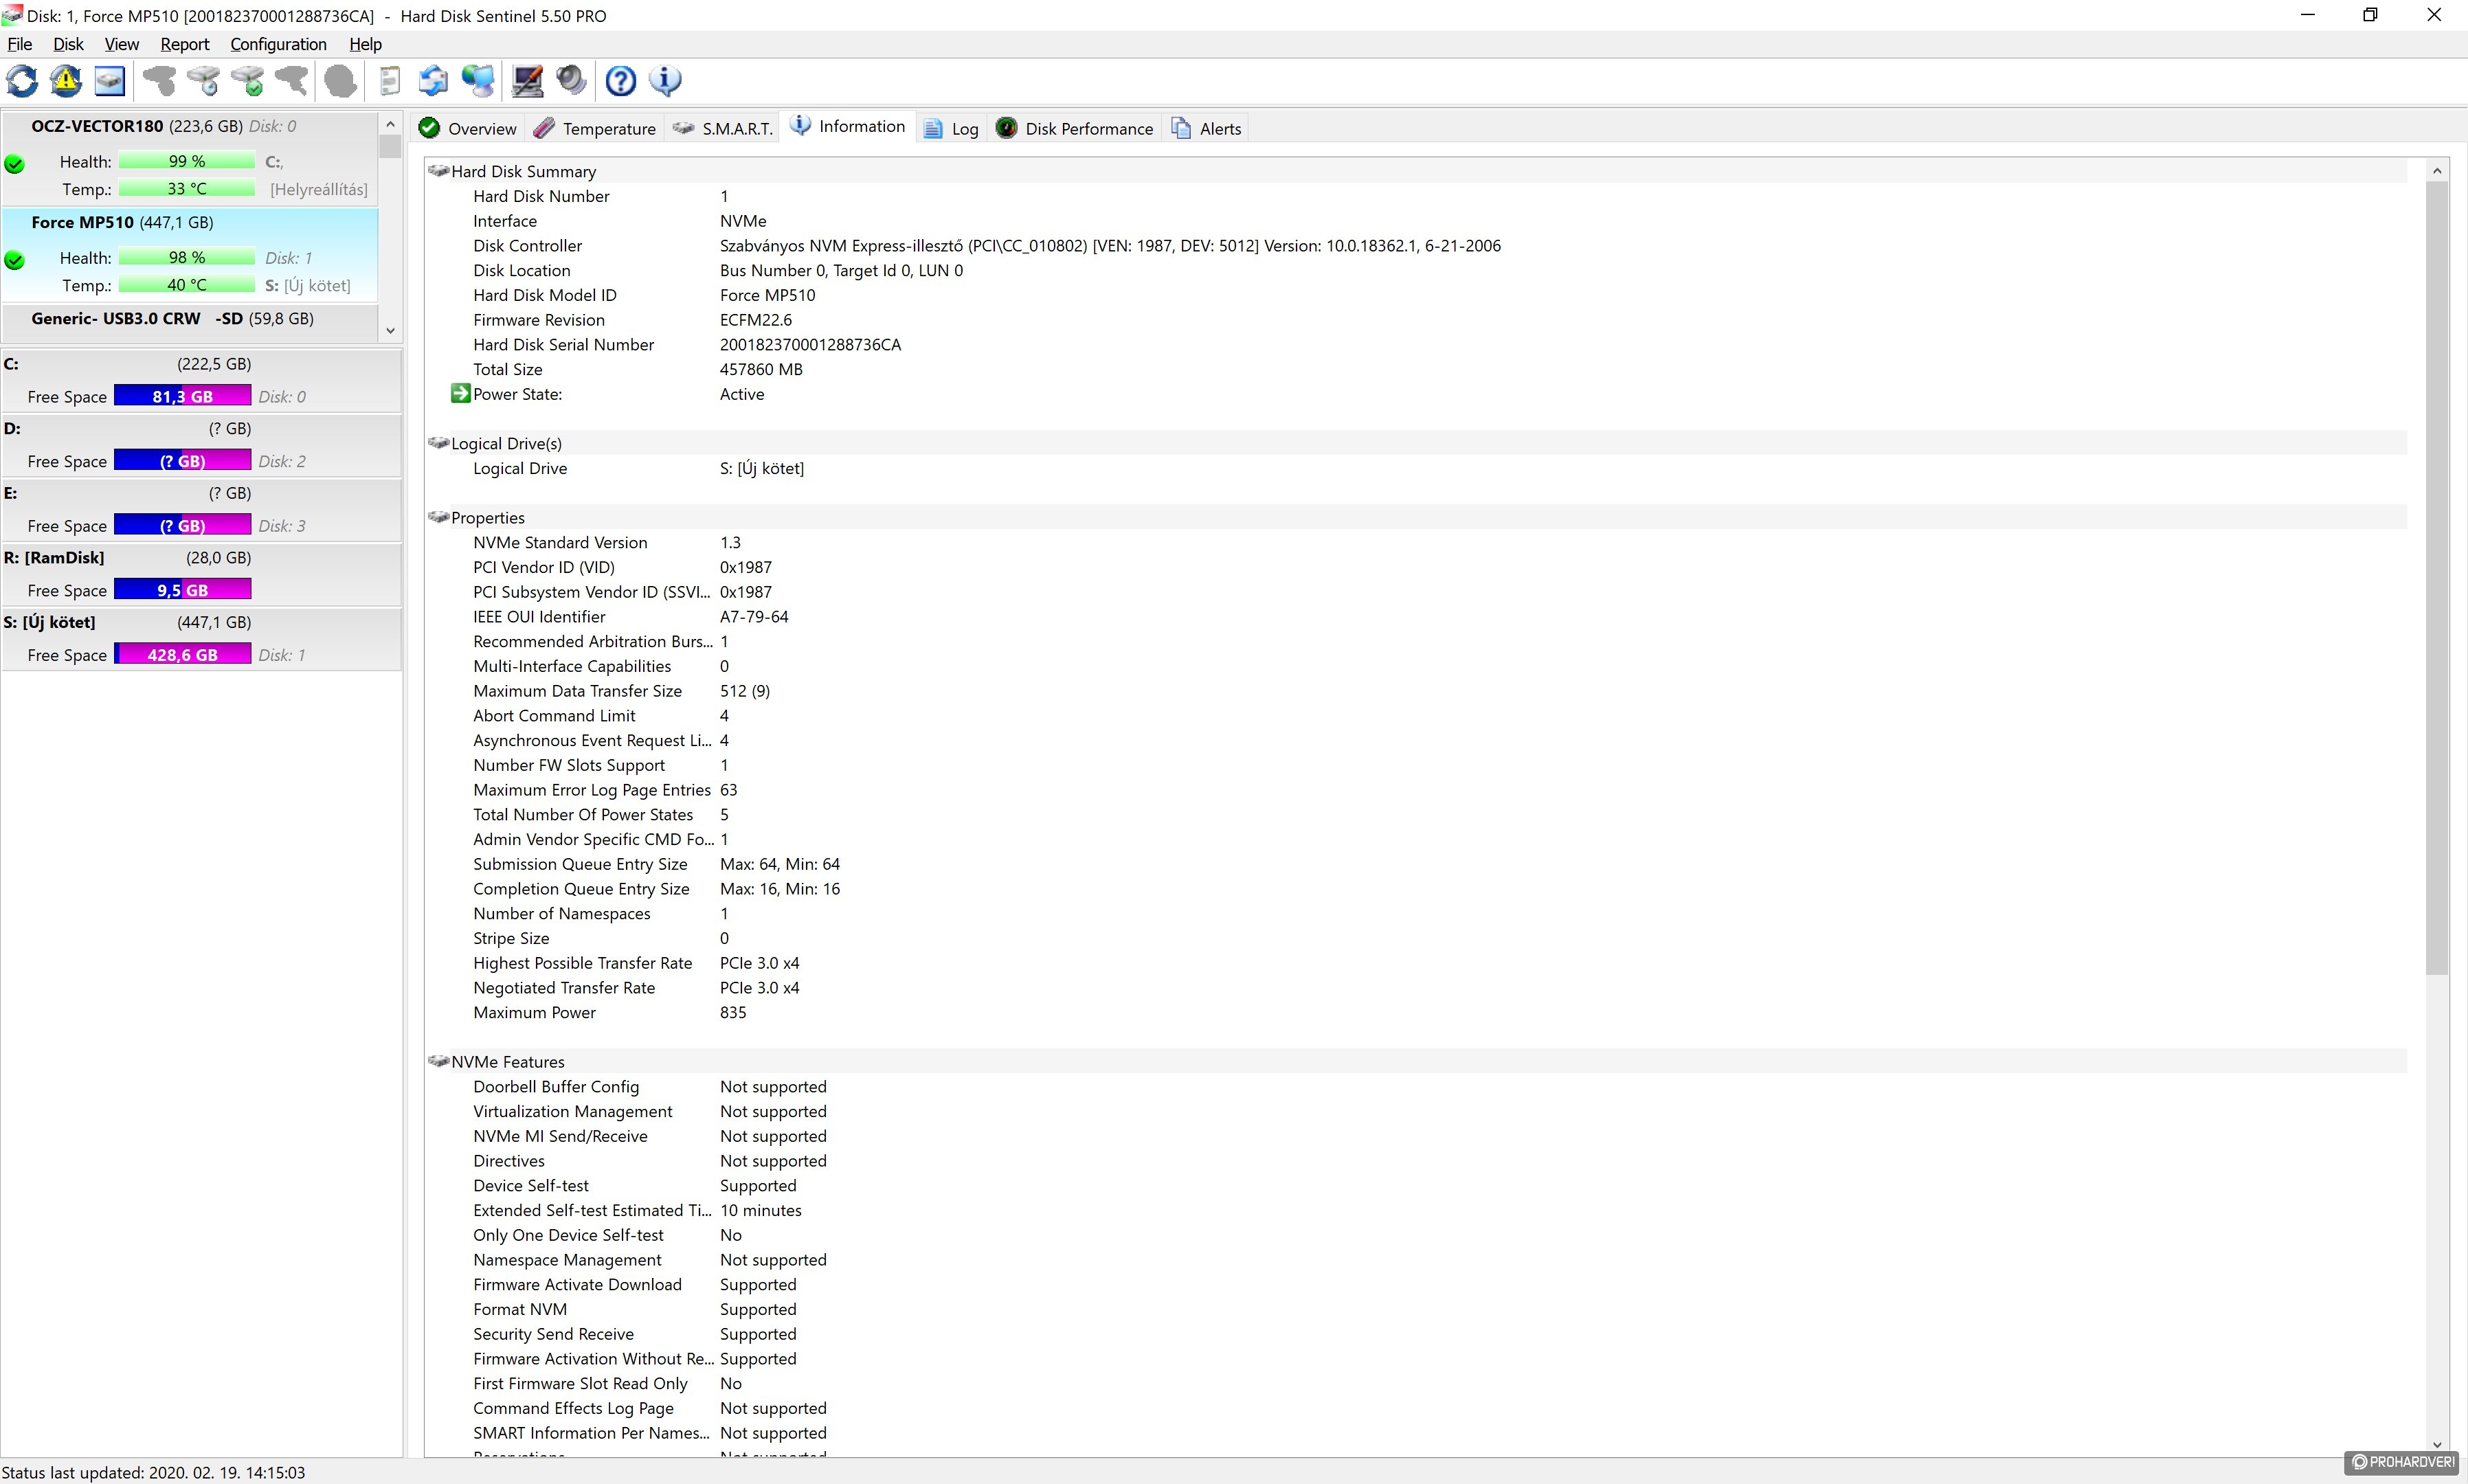Click the grey octagon stop icon
The image size is (2468, 1484).
(340, 81)
